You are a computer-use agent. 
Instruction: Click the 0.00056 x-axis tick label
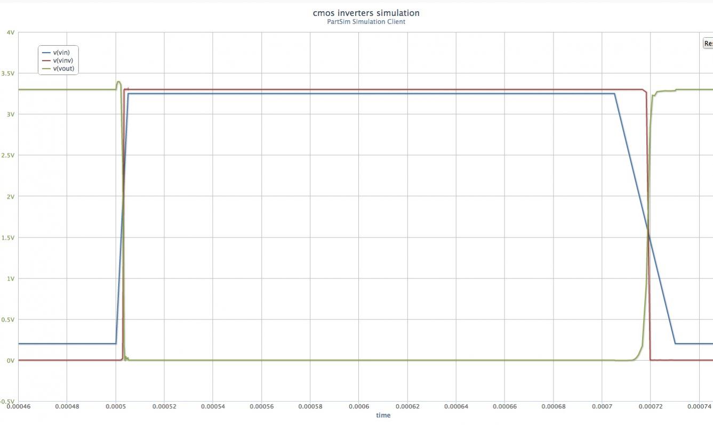coord(262,407)
